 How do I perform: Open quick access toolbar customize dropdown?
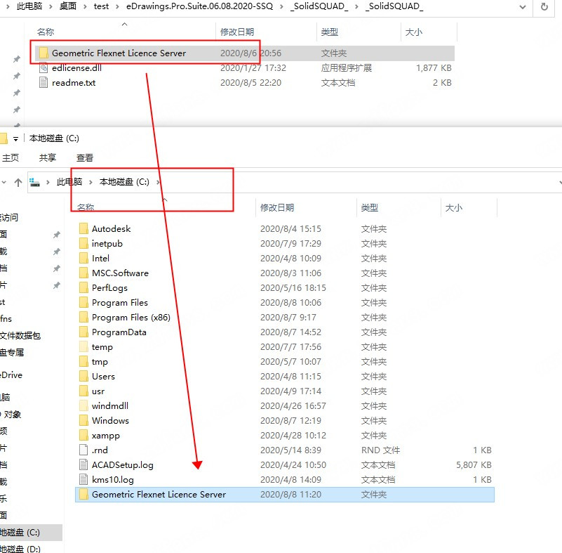click(x=15, y=138)
